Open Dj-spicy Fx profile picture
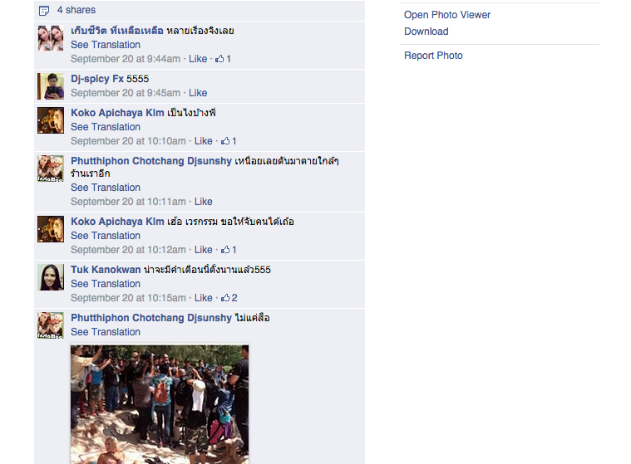This screenshot has height=464, width=631. [x=51, y=86]
